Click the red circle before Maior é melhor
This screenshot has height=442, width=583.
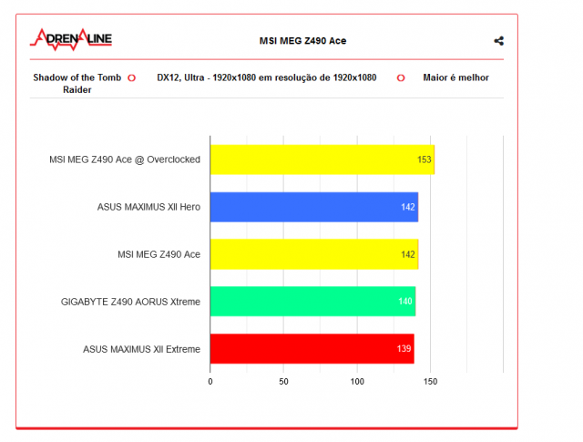point(401,78)
